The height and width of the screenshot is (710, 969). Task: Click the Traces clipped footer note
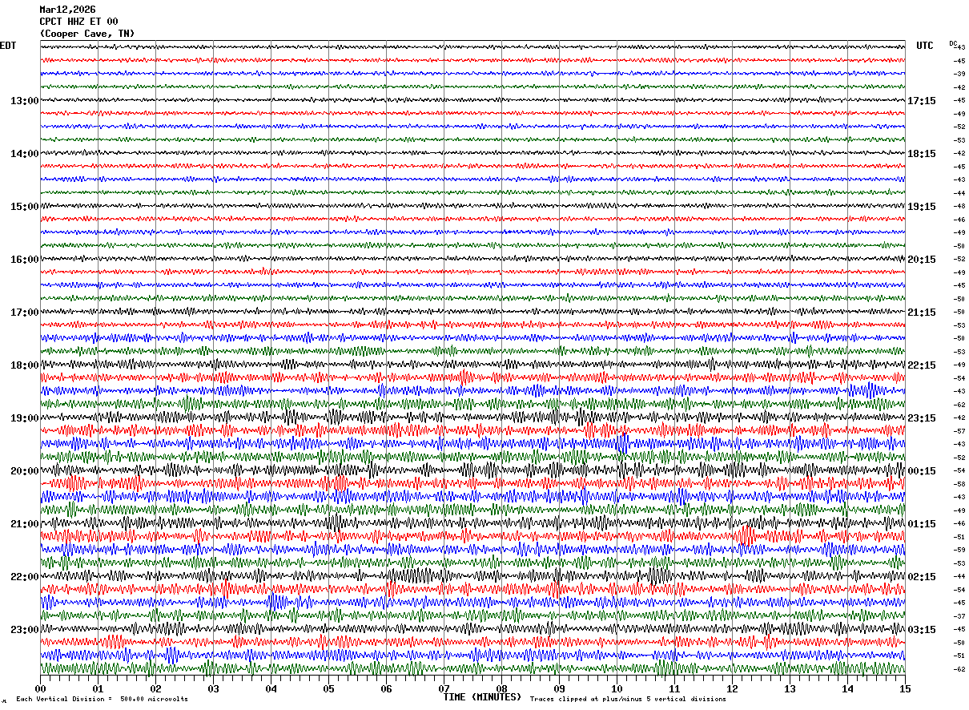pos(628,699)
